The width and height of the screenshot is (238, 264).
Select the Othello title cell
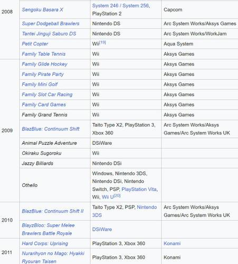[x=55, y=185]
